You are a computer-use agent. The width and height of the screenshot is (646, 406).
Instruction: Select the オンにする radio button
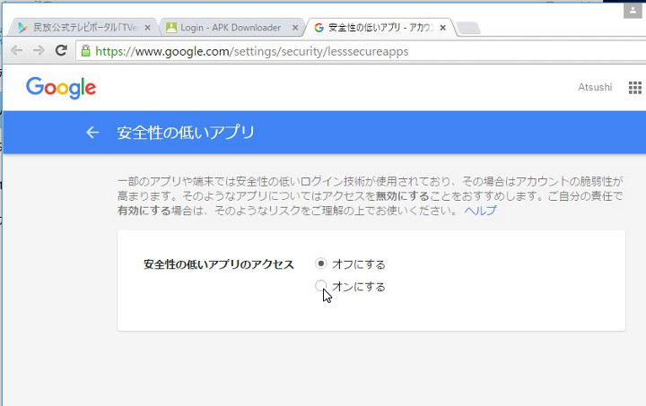coord(320,285)
